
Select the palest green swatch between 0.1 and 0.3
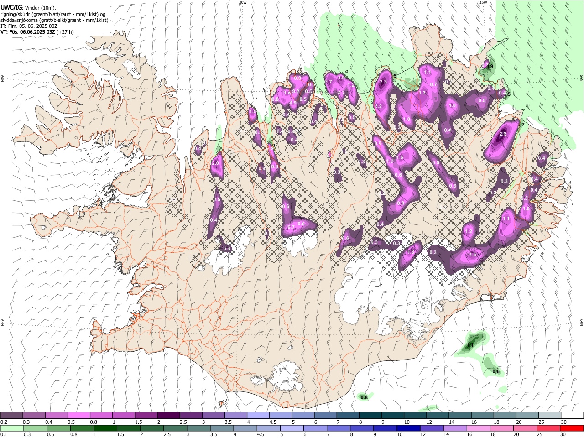12,428
